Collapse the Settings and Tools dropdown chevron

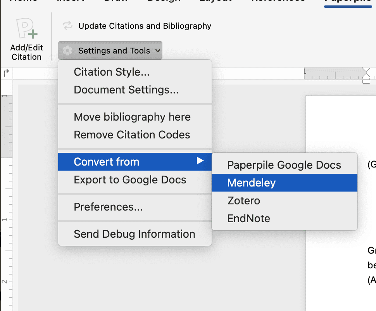point(157,51)
